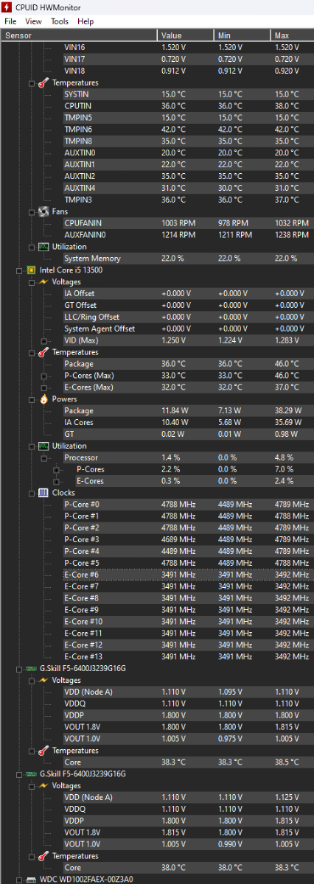The height and width of the screenshot is (884, 314).
Task: Click the Max column header
Action: (292, 35)
